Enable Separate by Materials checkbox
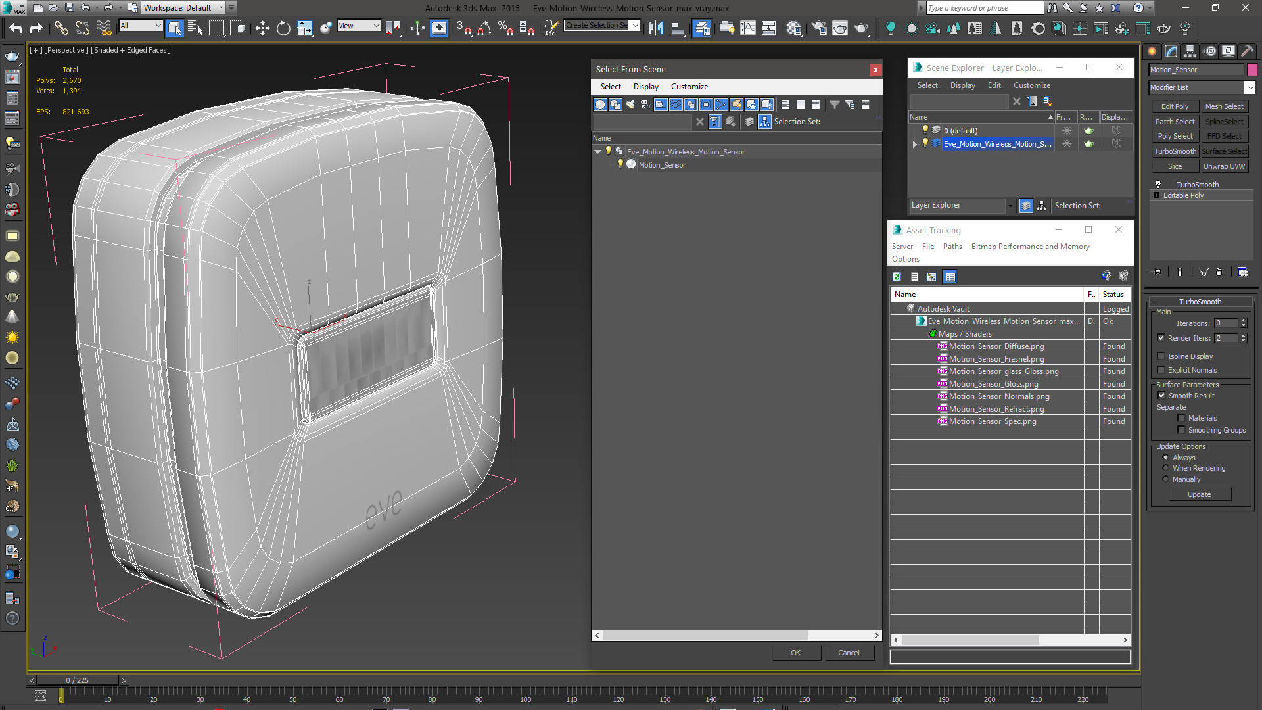 [1181, 418]
